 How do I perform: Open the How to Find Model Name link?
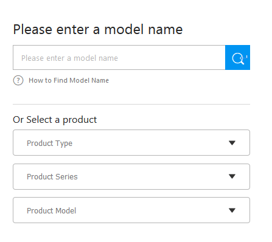[x=69, y=80]
